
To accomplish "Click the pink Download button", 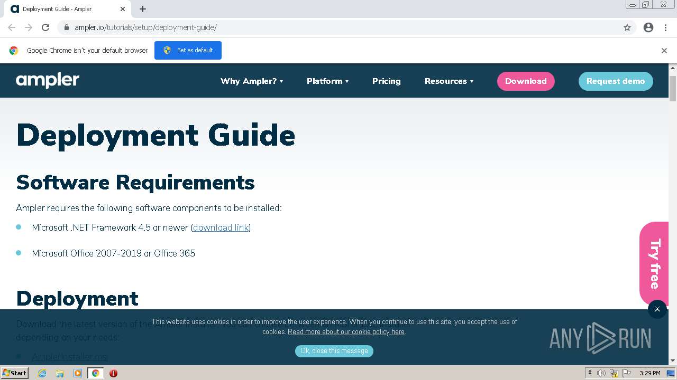I will 526,81.
